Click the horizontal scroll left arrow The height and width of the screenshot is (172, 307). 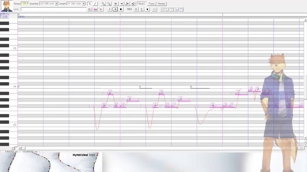click(20, 148)
